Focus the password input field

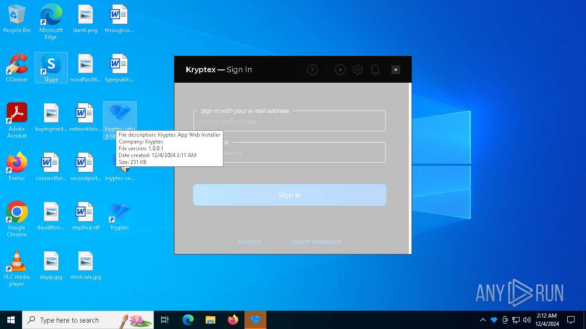289,153
